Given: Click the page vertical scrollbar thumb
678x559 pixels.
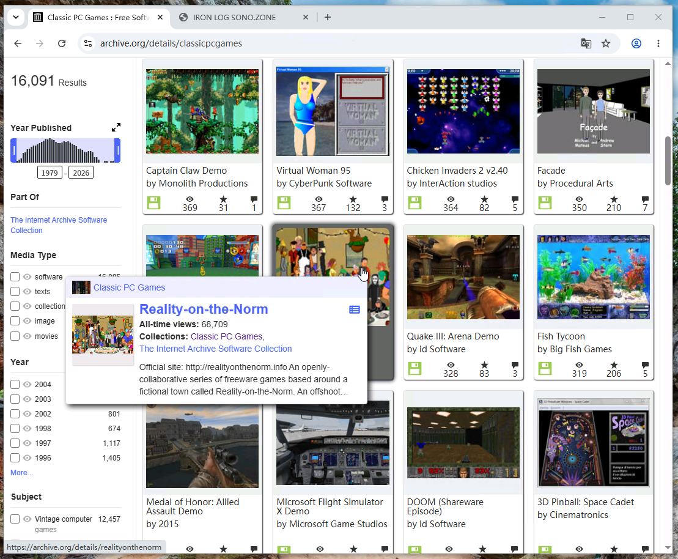Looking at the screenshot, I should point(668,161).
